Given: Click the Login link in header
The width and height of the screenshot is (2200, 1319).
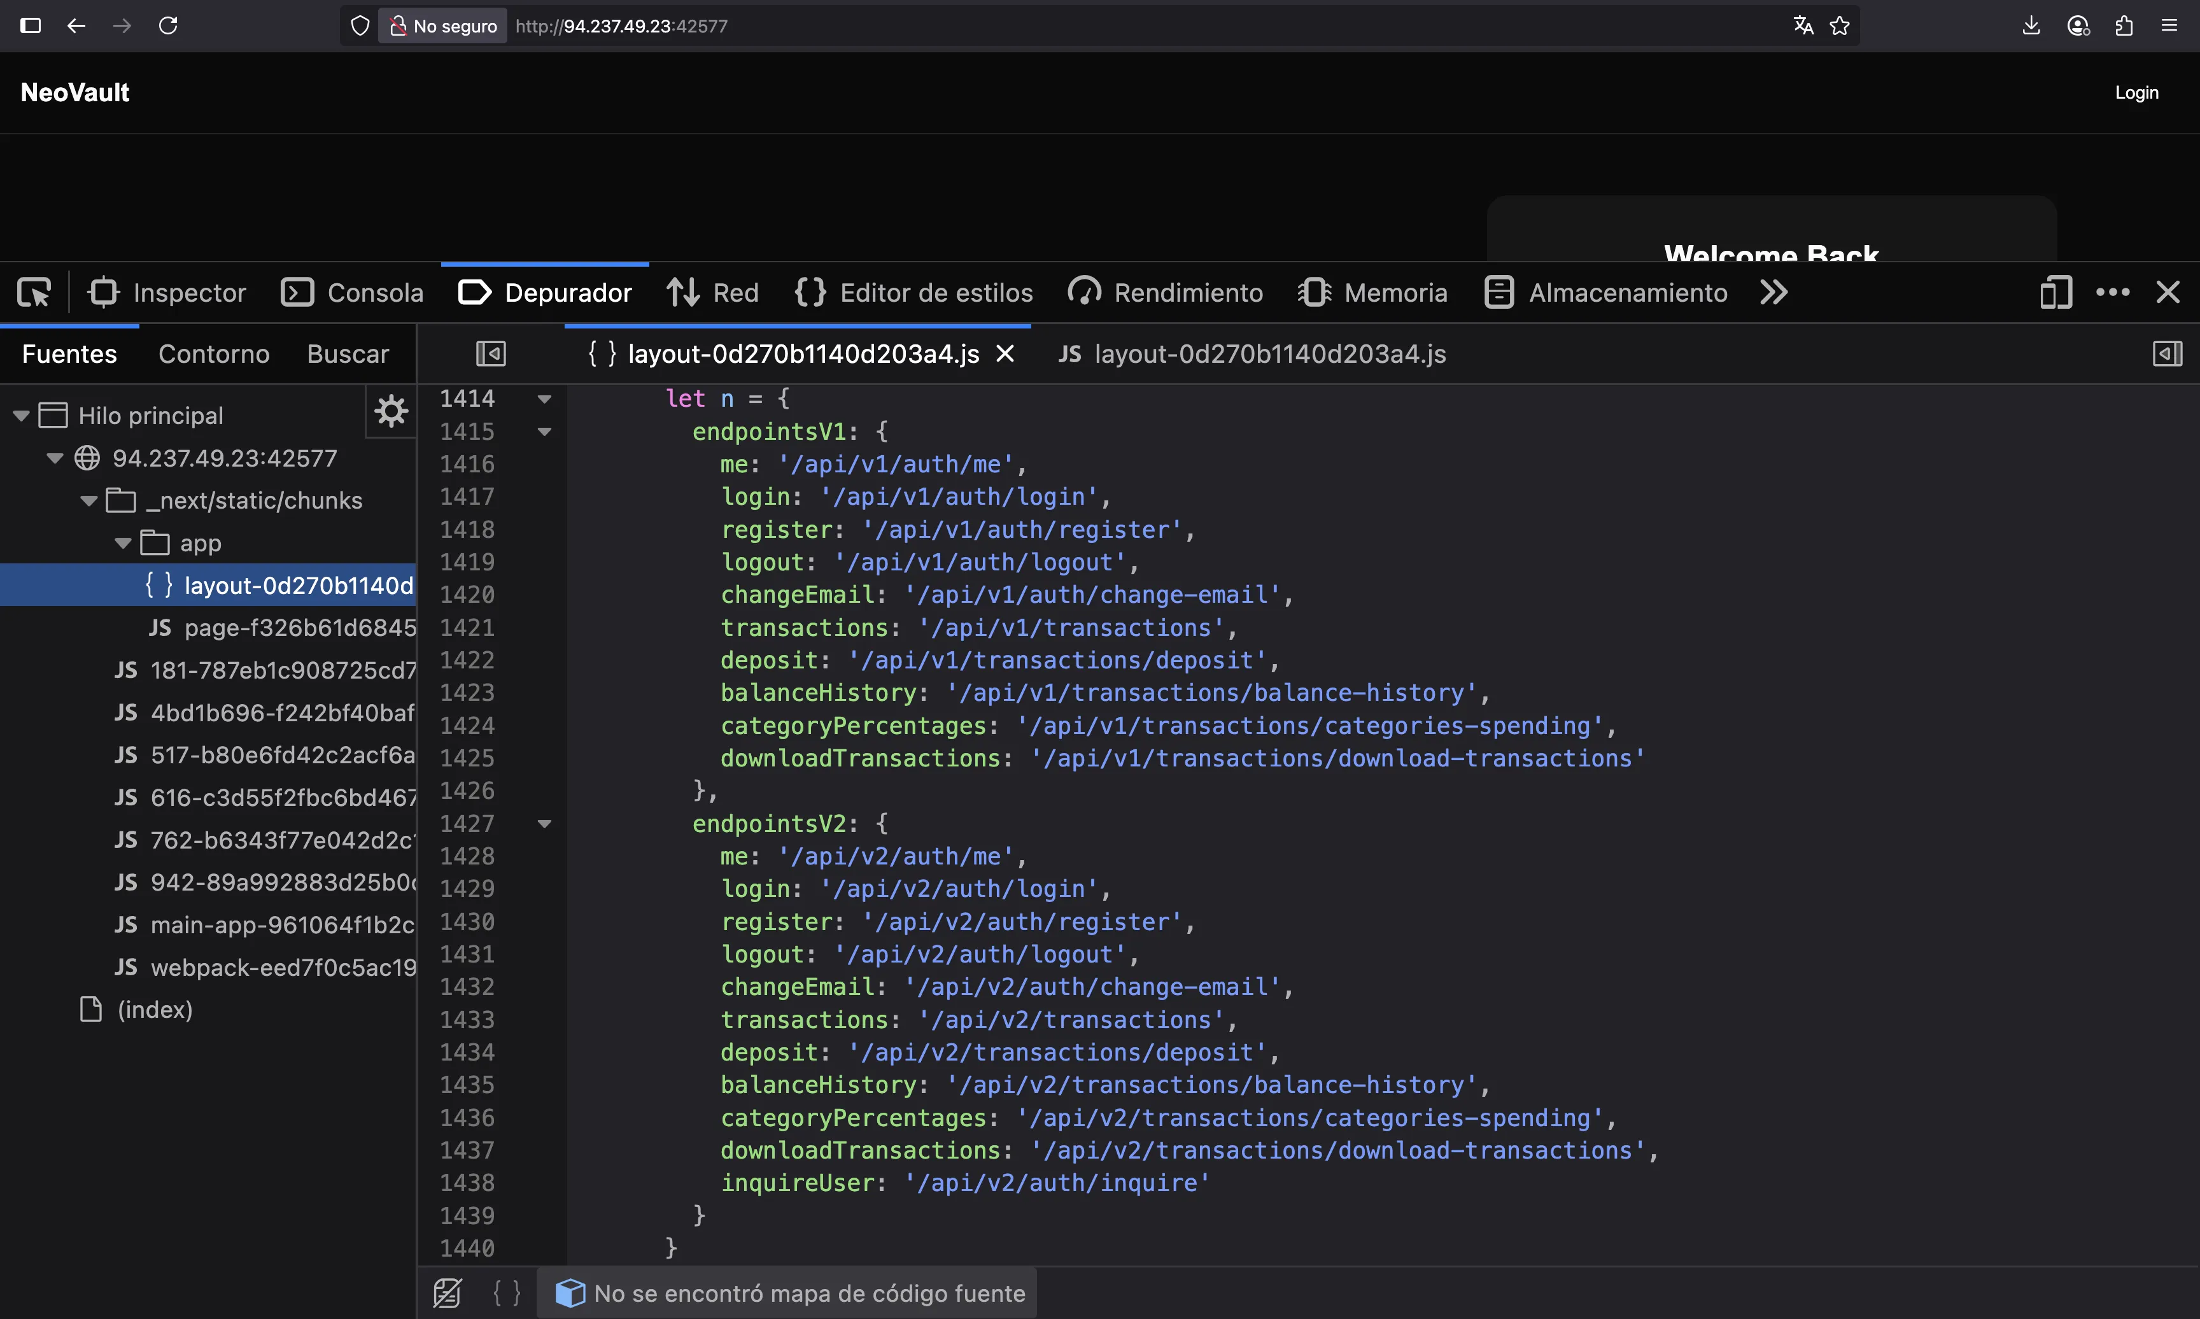Looking at the screenshot, I should 2136,92.
